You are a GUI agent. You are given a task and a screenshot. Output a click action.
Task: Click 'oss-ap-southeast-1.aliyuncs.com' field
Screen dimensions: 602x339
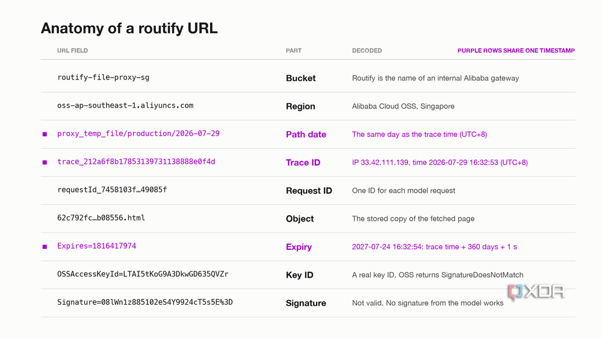pyautogui.click(x=125, y=105)
